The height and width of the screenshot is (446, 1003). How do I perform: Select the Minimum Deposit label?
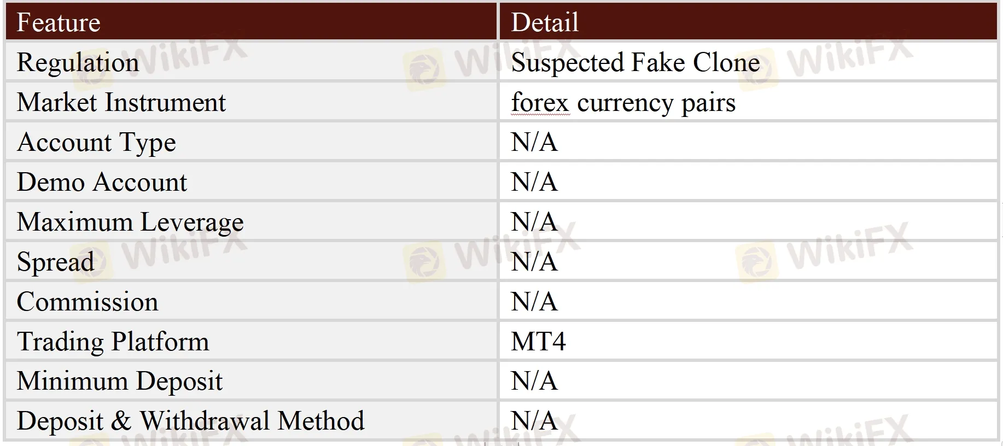119,382
